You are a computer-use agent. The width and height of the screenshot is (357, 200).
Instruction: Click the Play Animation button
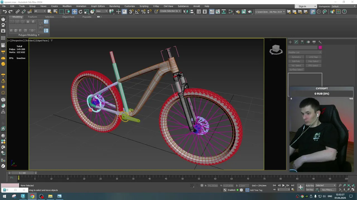coord(283,185)
